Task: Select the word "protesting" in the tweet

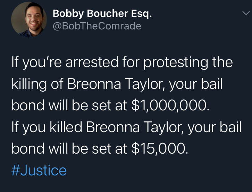Action: (178, 63)
